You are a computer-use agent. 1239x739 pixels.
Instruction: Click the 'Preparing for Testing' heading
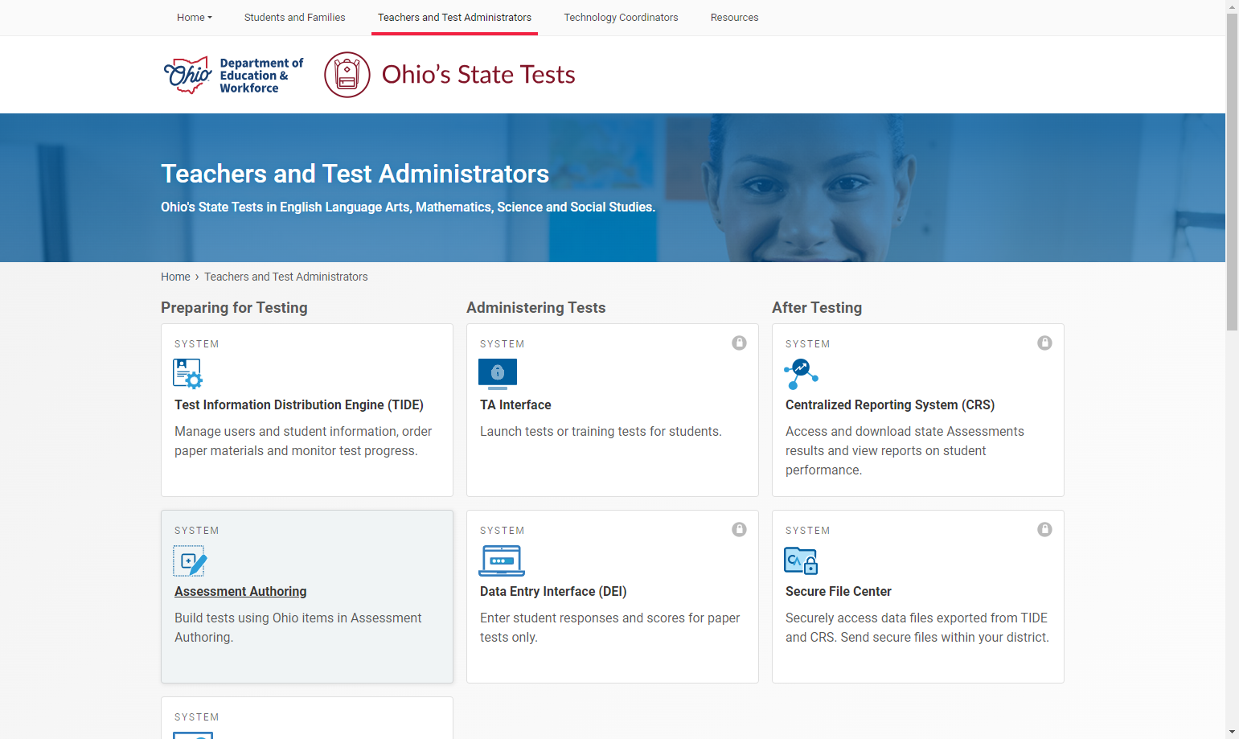click(234, 308)
